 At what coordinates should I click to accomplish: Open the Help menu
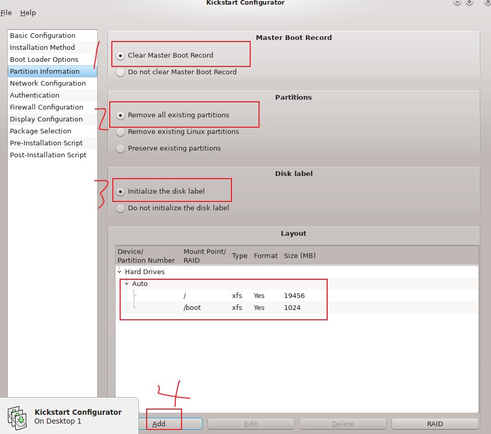(28, 13)
